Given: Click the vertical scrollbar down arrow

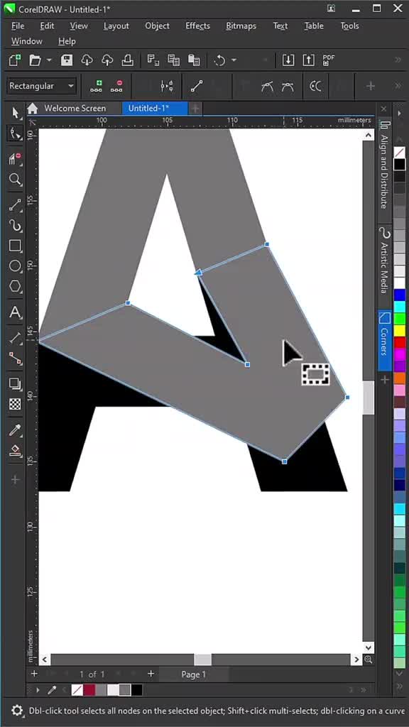Looking at the screenshot, I should click(369, 647).
